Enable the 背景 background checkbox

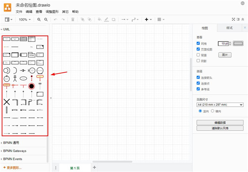pyautogui.click(x=198, y=55)
